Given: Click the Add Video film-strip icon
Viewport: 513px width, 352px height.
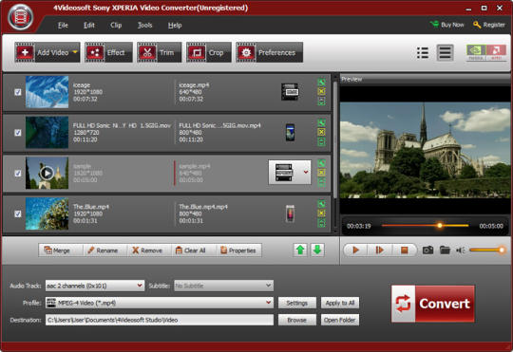Looking at the screenshot, I should click(25, 52).
